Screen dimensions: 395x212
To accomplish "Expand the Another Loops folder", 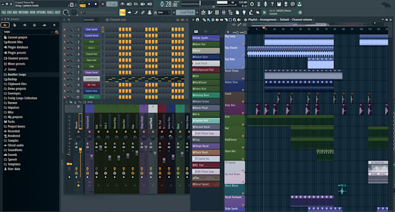I will (17, 75).
